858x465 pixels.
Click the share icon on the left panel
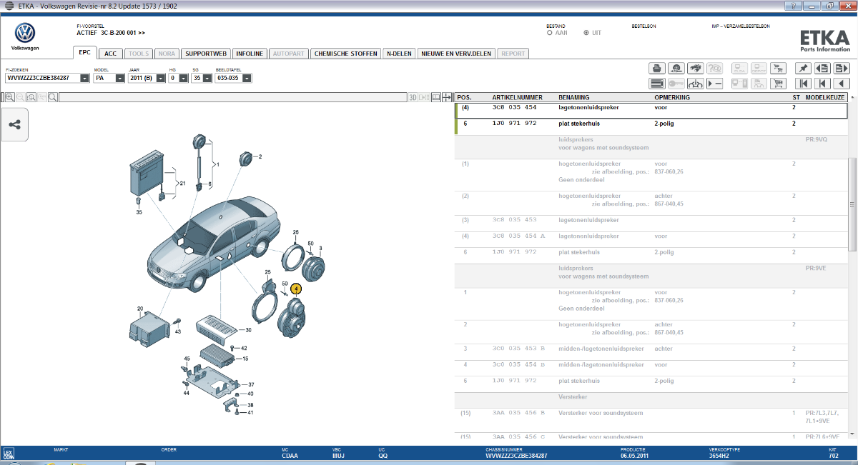tap(14, 125)
